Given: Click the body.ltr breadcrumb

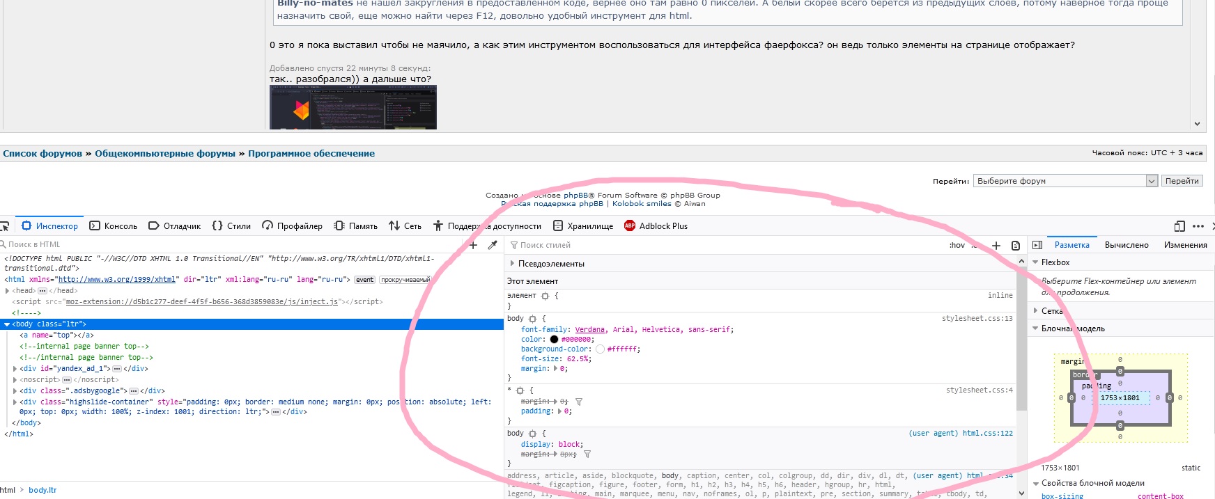Looking at the screenshot, I should [42, 491].
